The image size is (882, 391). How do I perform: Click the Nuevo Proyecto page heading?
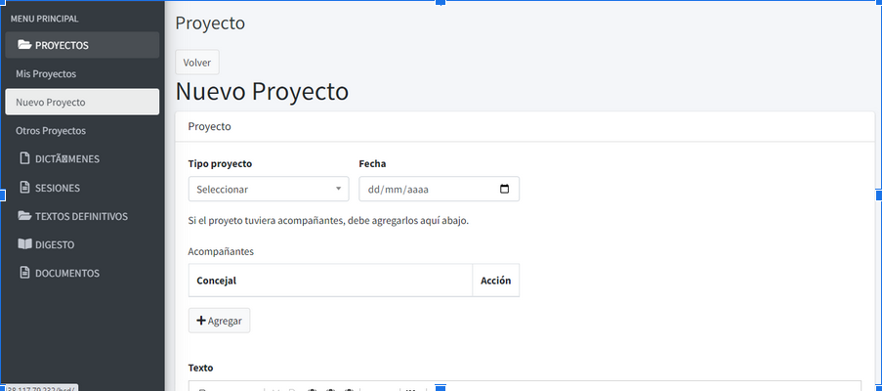(x=262, y=92)
